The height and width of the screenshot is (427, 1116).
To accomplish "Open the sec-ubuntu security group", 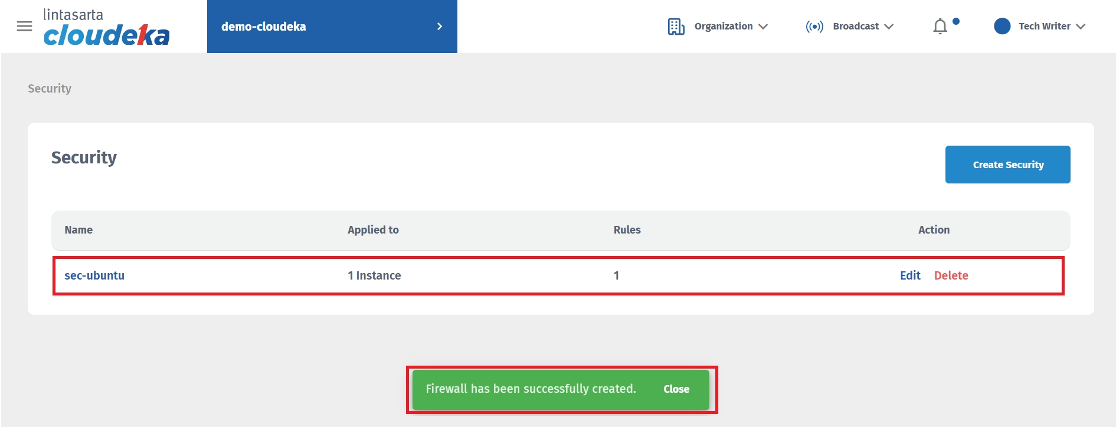I will pyautogui.click(x=94, y=275).
